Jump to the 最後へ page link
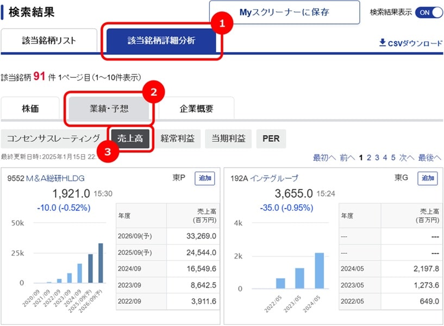444x326 pixels. click(430, 158)
